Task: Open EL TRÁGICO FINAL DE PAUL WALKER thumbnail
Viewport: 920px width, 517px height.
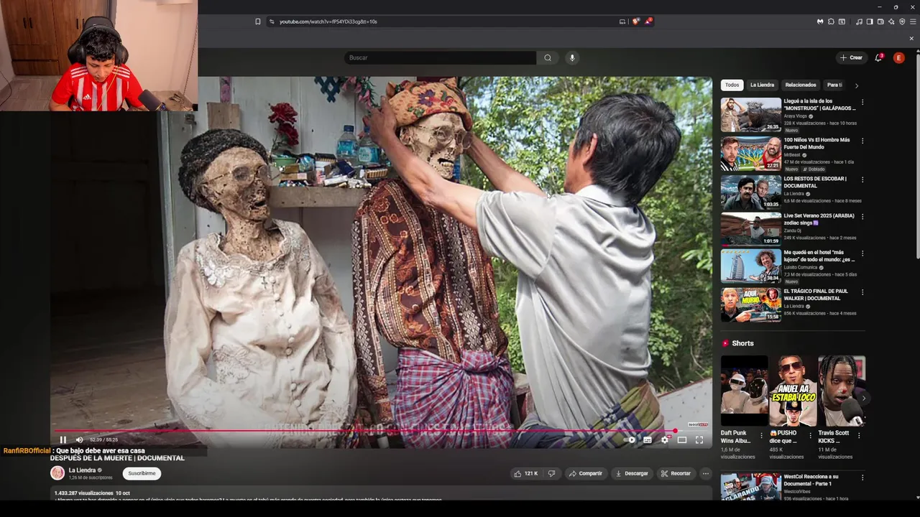Action: tap(751, 304)
